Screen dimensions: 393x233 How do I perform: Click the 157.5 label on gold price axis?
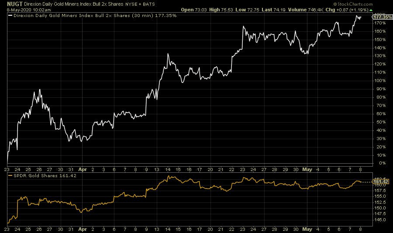pyautogui.click(x=380, y=191)
